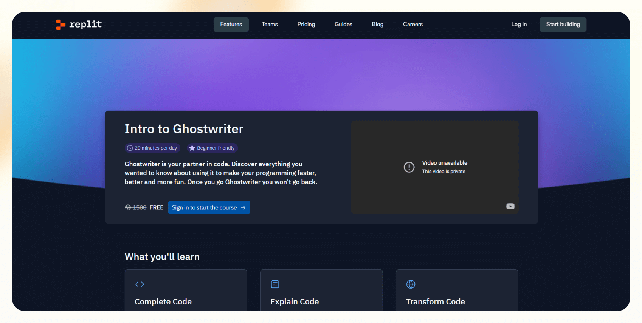642x323 pixels.
Task: Click the FREE price label
Action: 157,207
